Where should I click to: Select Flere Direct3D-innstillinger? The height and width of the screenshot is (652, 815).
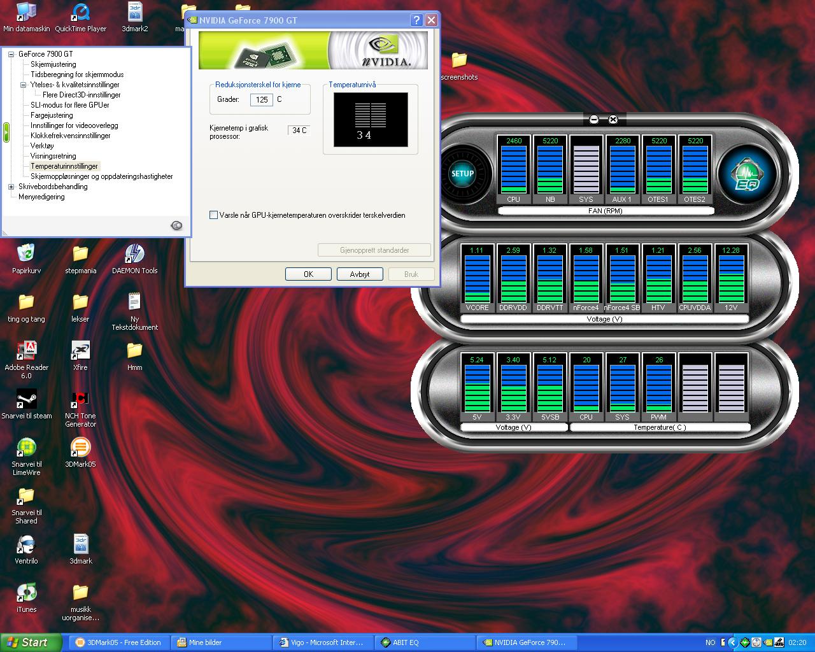click(x=81, y=95)
